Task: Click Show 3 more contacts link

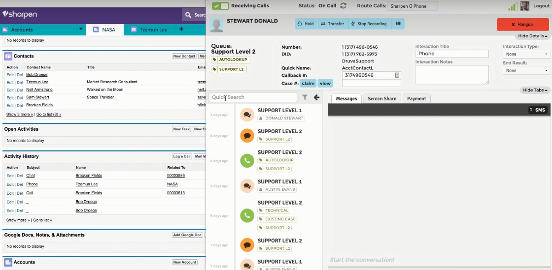Action: point(20,115)
